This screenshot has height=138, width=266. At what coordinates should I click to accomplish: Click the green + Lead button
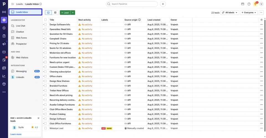(65, 13)
